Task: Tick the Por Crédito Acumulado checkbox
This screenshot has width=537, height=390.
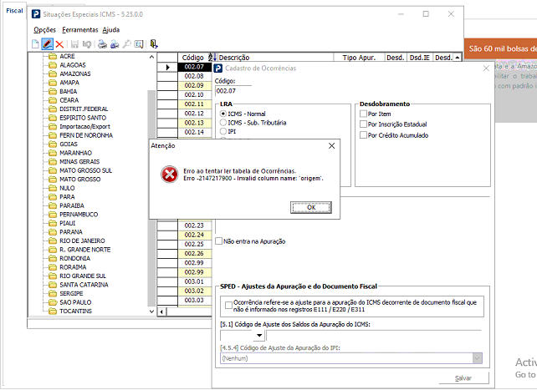Action: pos(361,134)
